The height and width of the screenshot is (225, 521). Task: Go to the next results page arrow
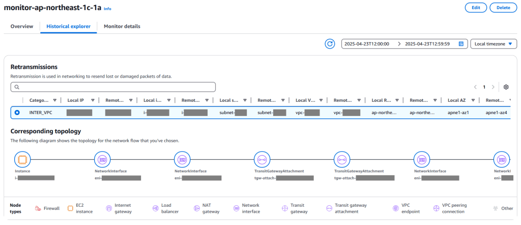coord(493,87)
